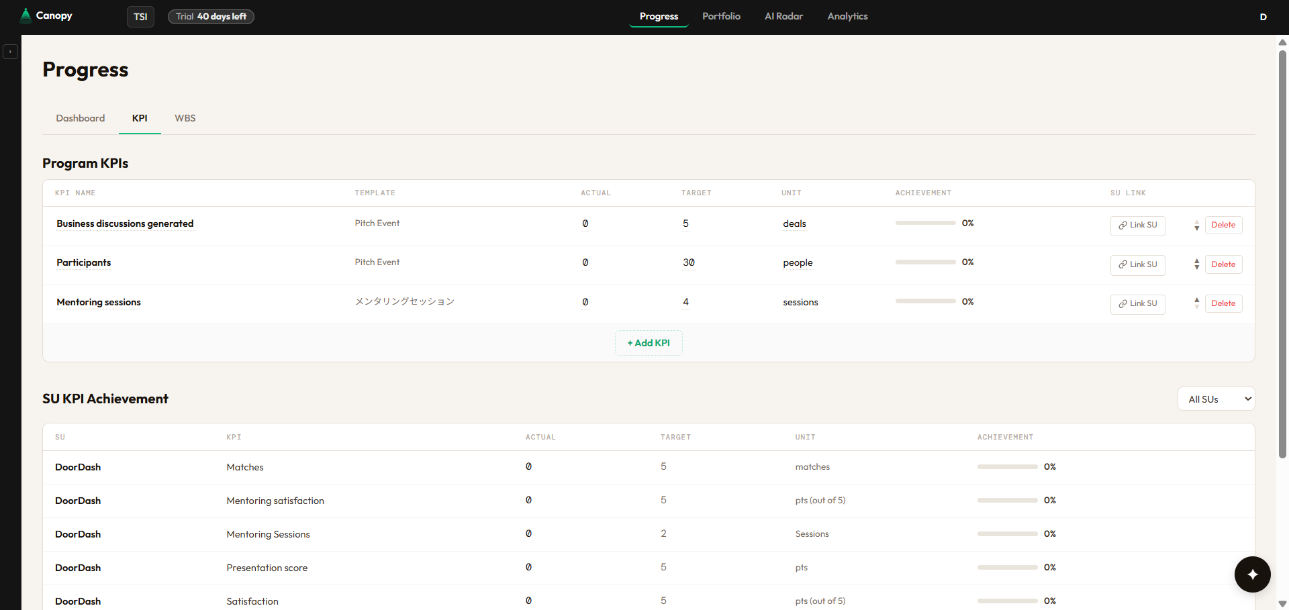Switch to the Dashboard tab
Viewport: 1289px width, 610px height.
point(81,118)
